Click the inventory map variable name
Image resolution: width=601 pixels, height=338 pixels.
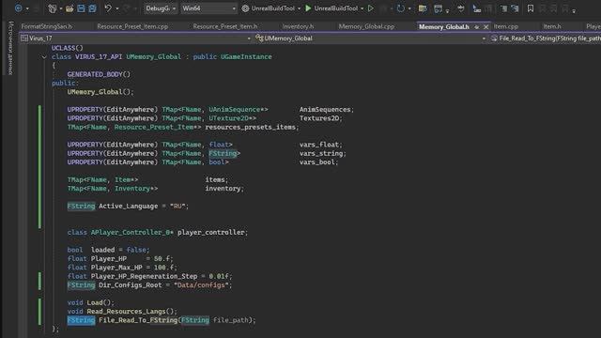223,189
